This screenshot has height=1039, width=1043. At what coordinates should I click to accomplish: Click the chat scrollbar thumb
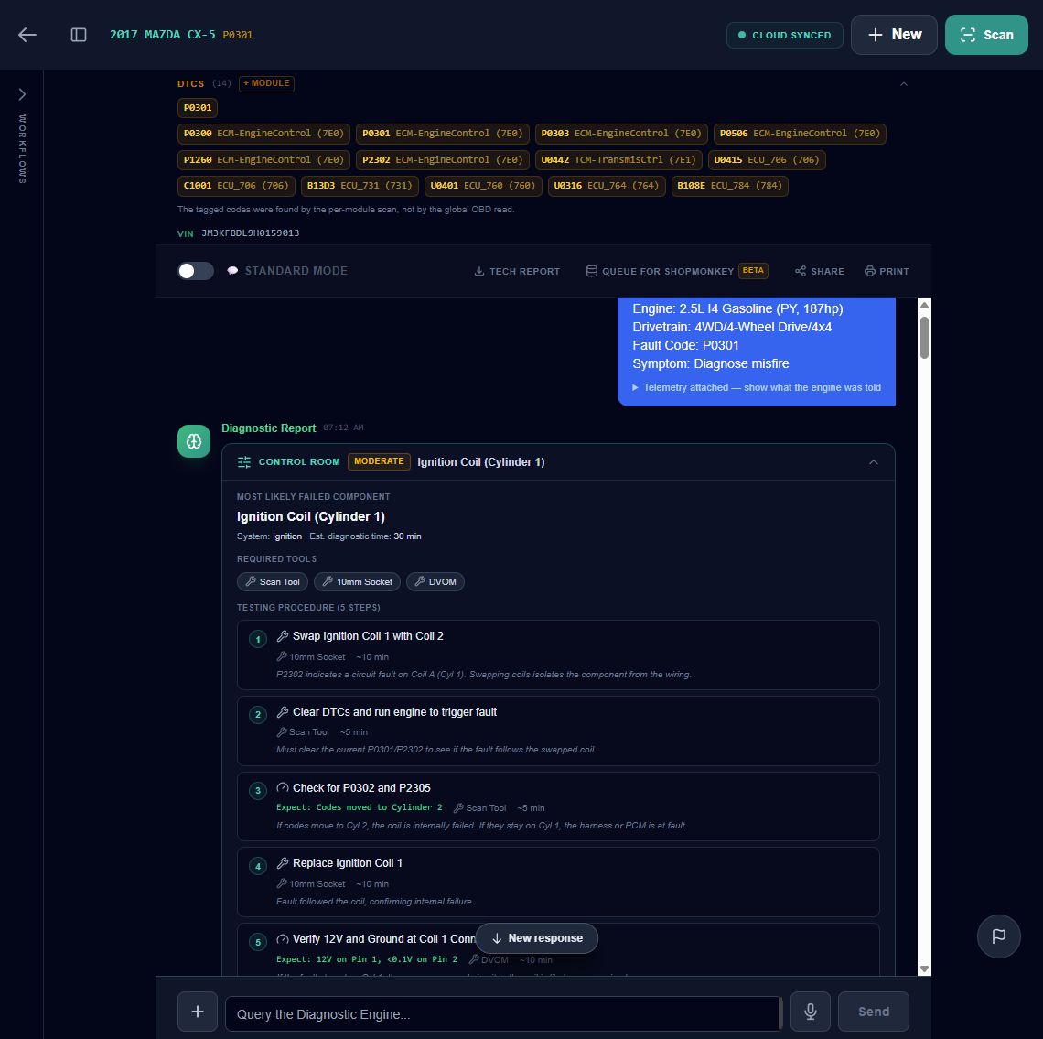point(924,338)
